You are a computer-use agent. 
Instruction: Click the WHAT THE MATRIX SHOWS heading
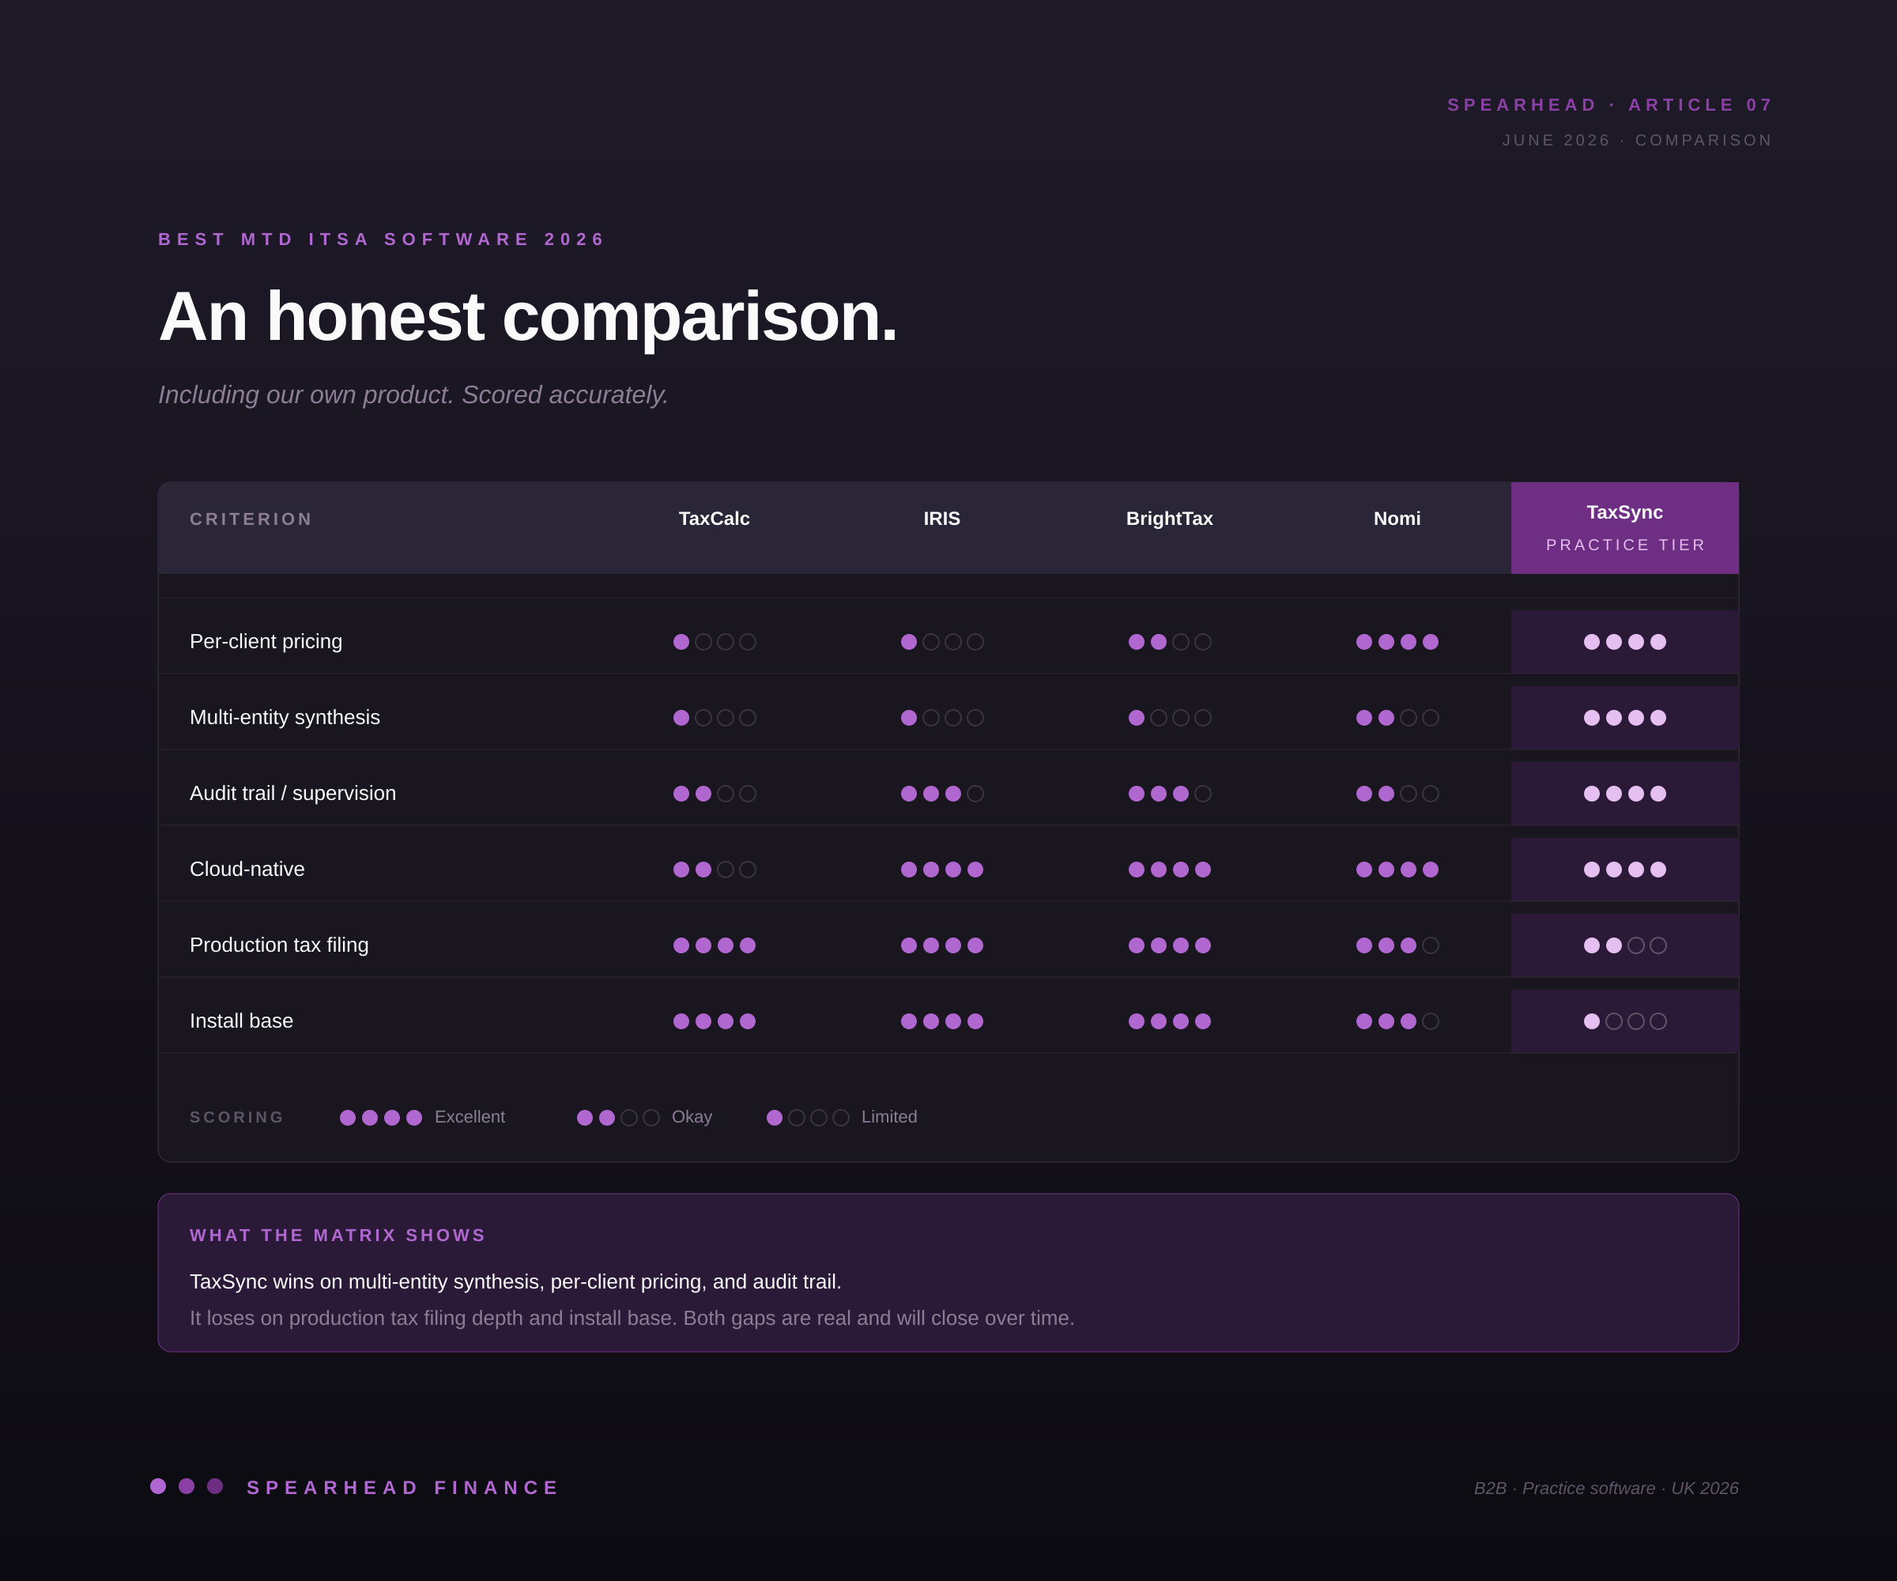tap(338, 1235)
